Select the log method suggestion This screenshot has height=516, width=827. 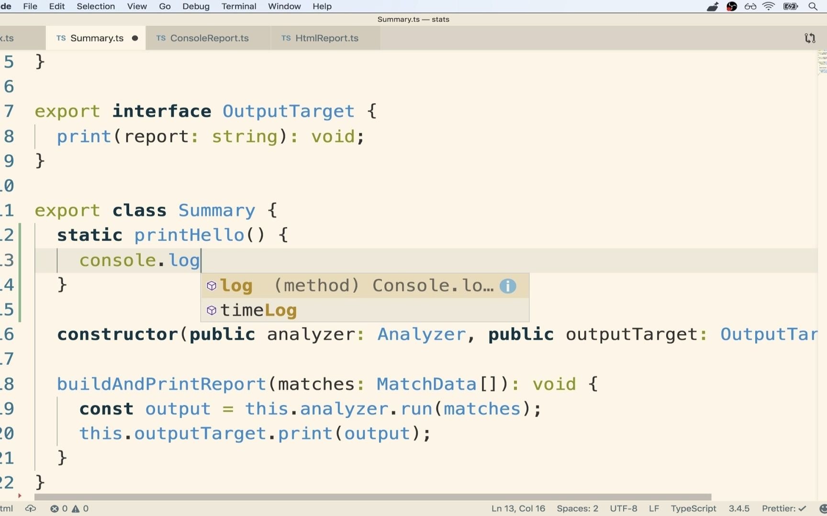coord(365,286)
